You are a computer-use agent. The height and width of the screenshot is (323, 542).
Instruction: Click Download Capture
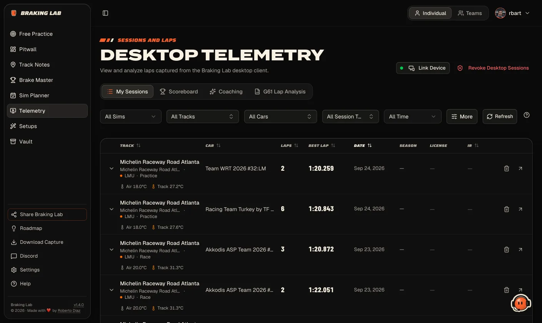(47, 242)
